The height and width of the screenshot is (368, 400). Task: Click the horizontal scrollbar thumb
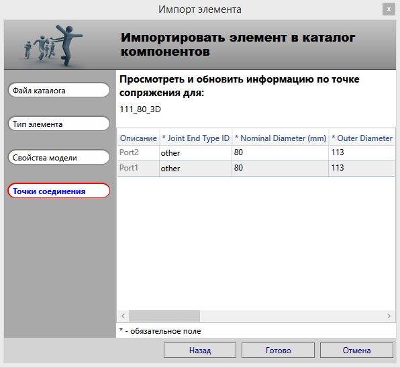tap(164, 316)
